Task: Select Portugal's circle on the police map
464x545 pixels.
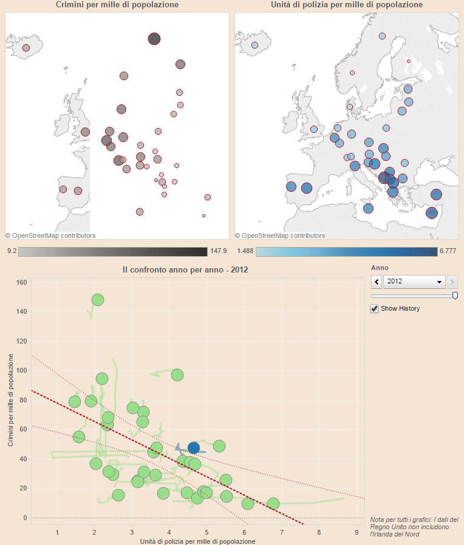Action: (x=291, y=187)
